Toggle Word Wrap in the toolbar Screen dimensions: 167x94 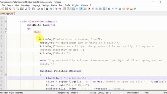click(x=73, y=9)
